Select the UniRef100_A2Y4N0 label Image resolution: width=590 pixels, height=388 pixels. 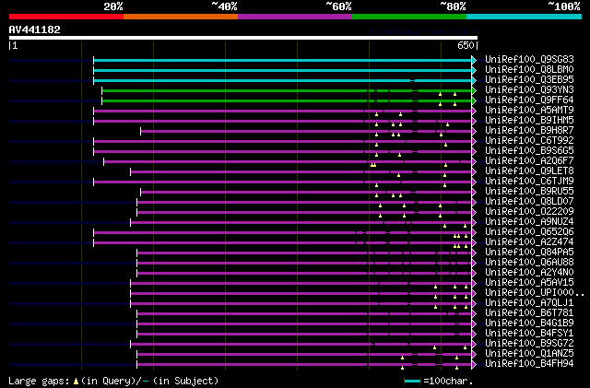pos(529,273)
